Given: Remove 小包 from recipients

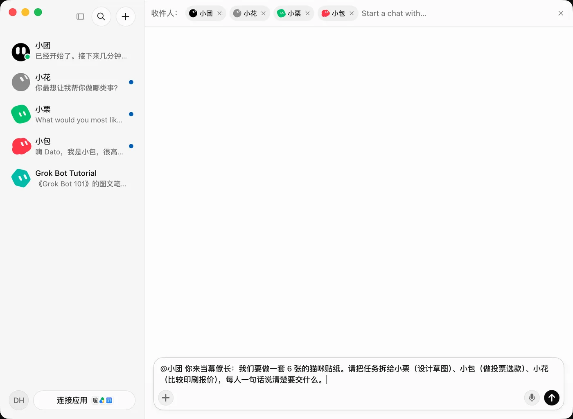Looking at the screenshot, I should 352,14.
